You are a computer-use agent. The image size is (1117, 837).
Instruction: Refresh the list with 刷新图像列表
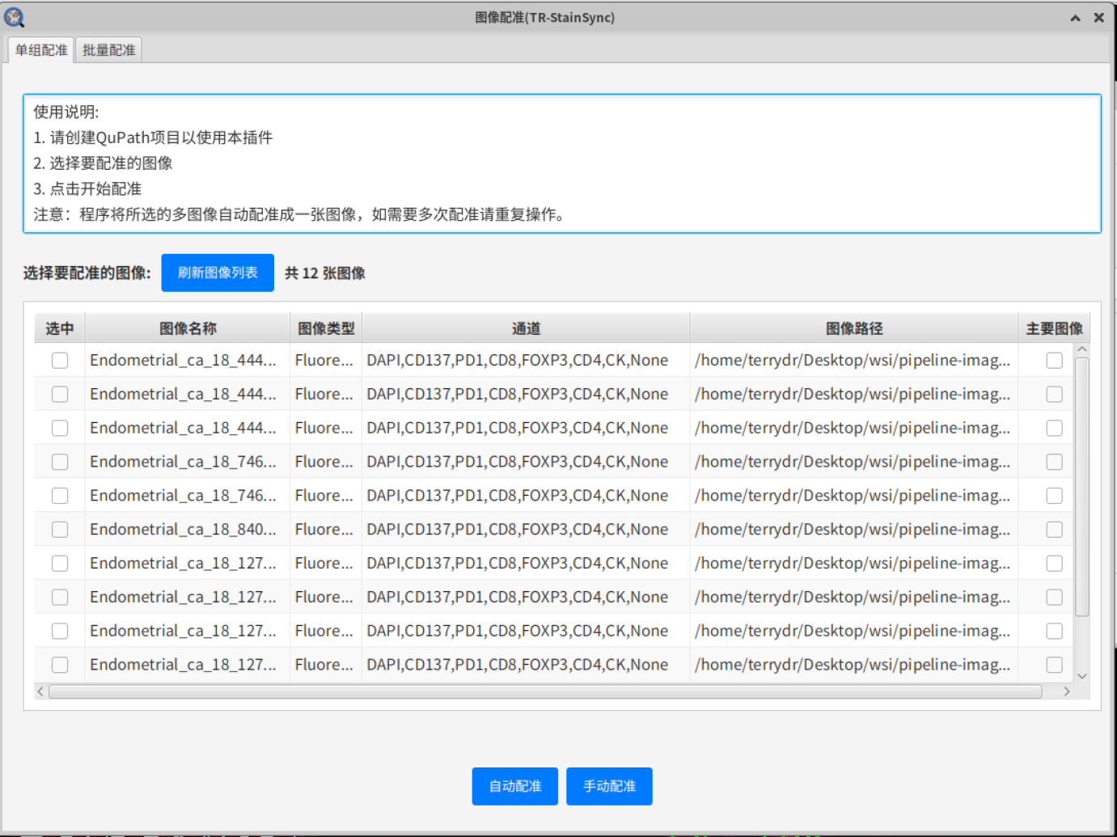pos(218,273)
